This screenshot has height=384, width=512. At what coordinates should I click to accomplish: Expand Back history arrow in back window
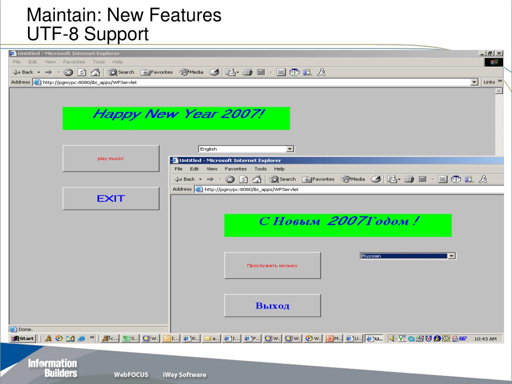click(38, 72)
